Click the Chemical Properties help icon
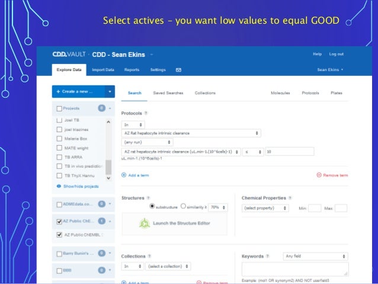Image resolution: width=378 pixels, height=284 pixels. (x=290, y=198)
